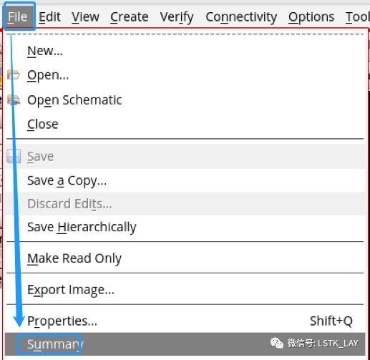Open the Create menu
The width and height of the screenshot is (370, 360).
130,16
